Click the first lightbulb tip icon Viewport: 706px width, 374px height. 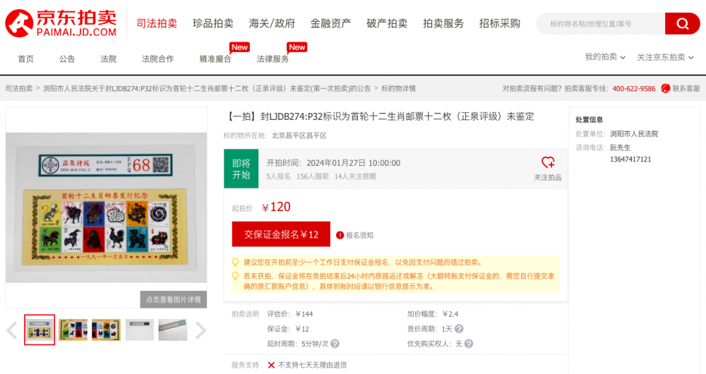(x=236, y=262)
